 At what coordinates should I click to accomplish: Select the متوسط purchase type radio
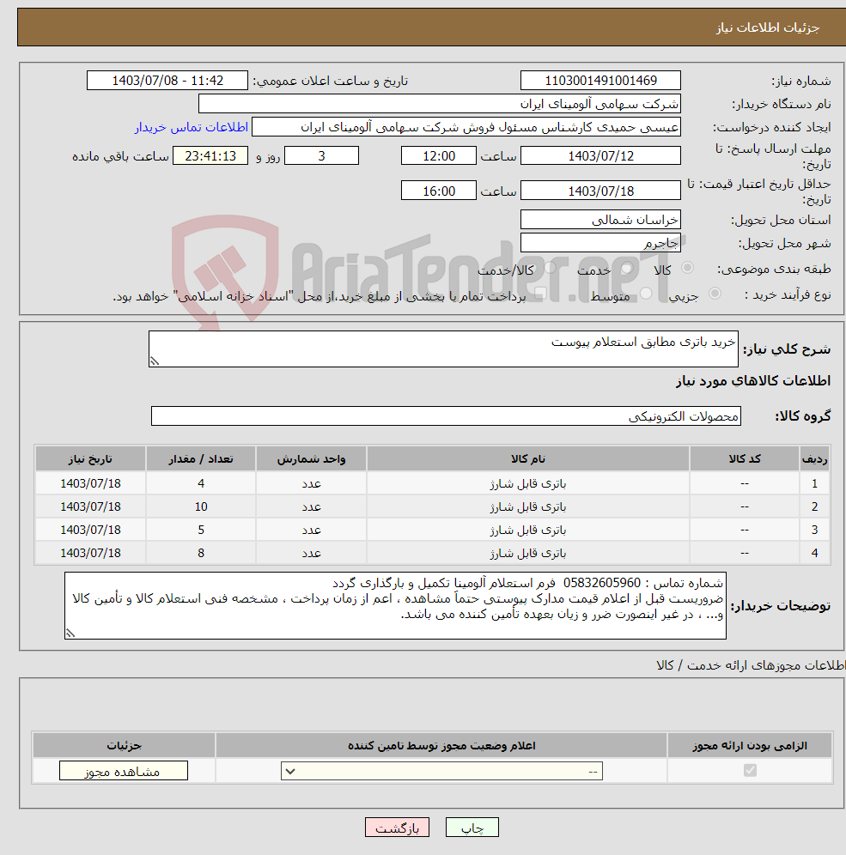tap(647, 294)
